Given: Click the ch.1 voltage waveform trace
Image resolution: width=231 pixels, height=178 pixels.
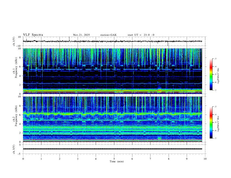Looking at the screenshot, I should pyautogui.click(x=112, y=41).
